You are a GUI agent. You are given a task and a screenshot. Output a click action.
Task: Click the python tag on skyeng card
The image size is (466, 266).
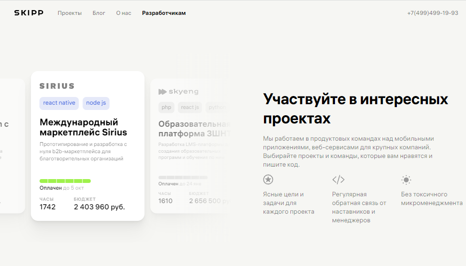[x=217, y=107]
